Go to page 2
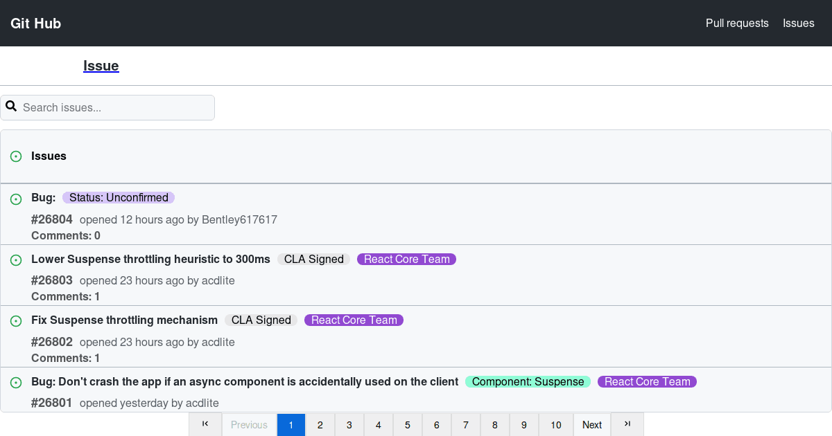The width and height of the screenshot is (832, 436). tap(320, 424)
